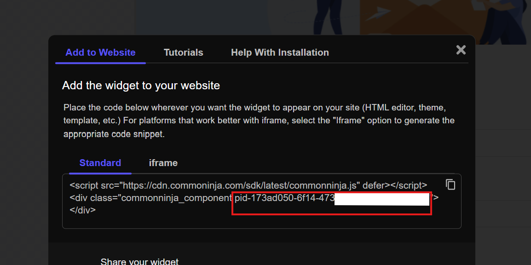
Task: Click inside the code snippet box
Action: tap(261, 201)
